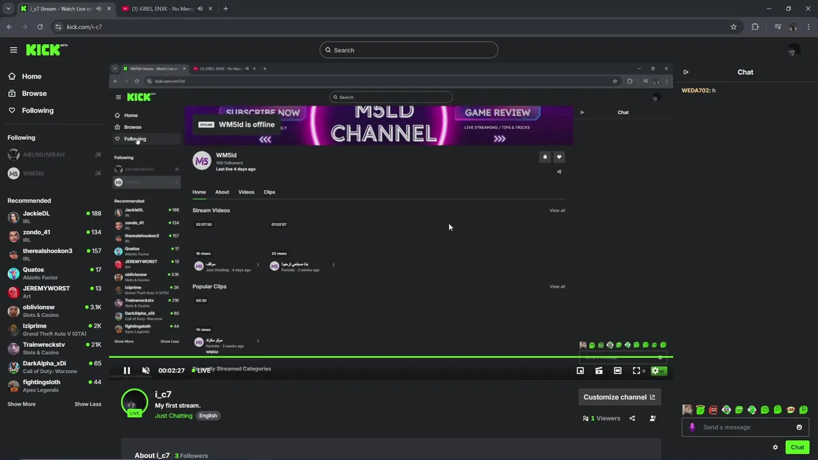Open recommended channel Quatos
The width and height of the screenshot is (818, 460).
click(54, 273)
